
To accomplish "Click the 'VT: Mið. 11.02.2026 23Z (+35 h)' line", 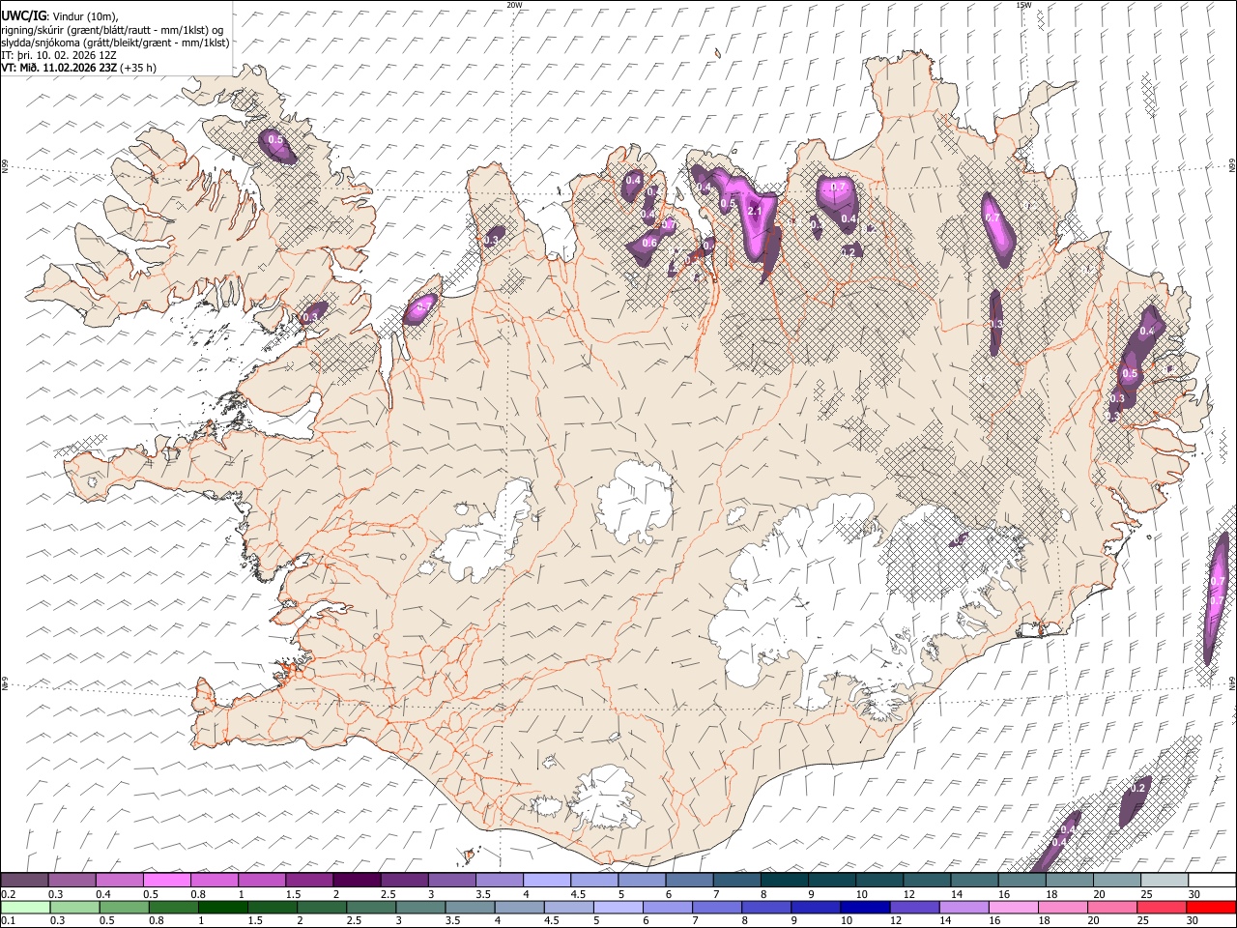I will [x=78, y=68].
